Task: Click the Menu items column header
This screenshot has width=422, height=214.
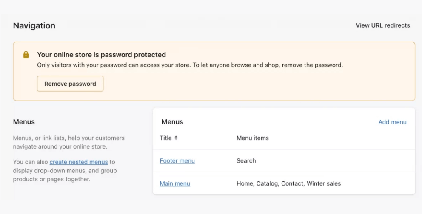Action: click(x=252, y=138)
